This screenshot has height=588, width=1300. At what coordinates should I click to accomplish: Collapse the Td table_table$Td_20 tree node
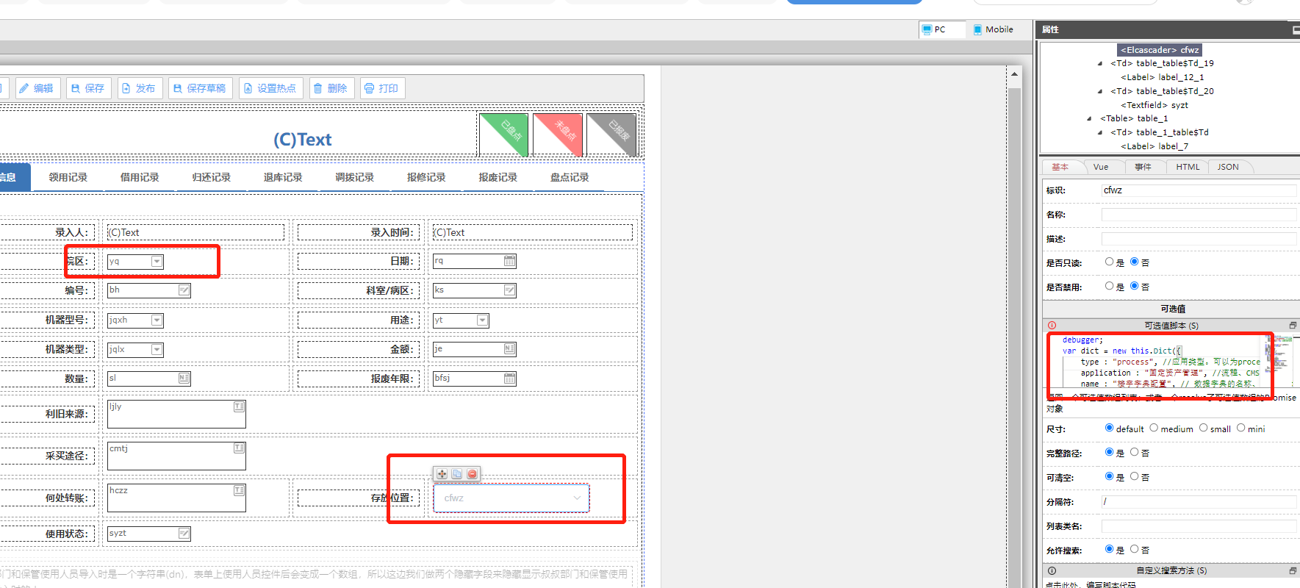coord(1100,91)
